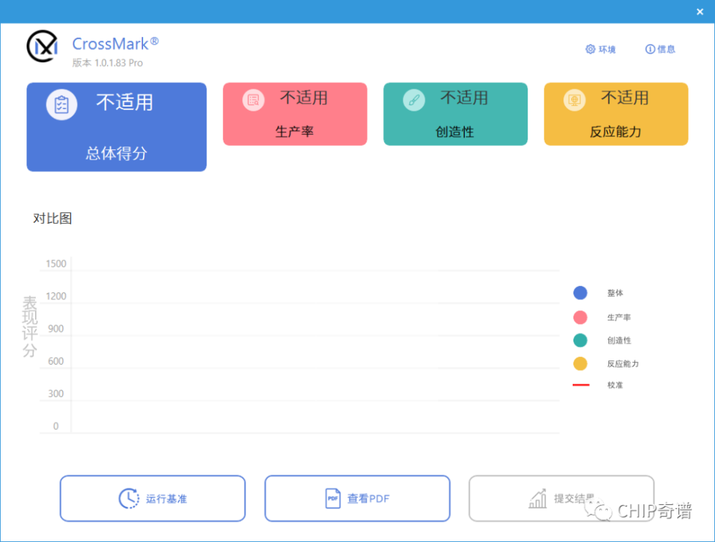Select the 提交结果 submit button

point(562,498)
